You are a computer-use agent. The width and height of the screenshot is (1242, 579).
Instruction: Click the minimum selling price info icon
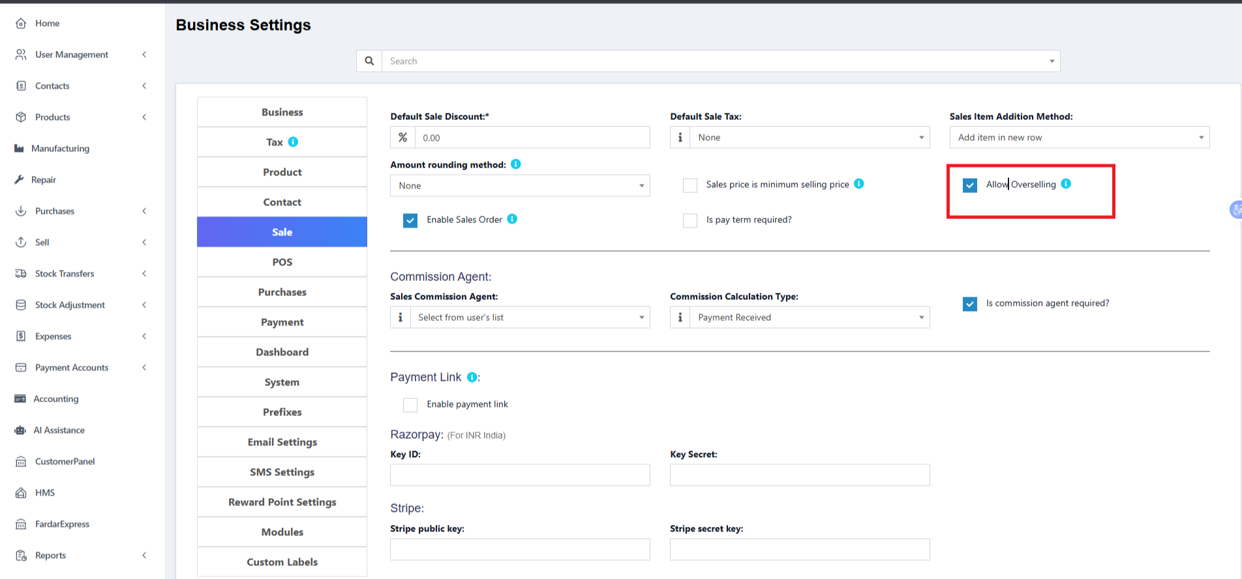[859, 184]
